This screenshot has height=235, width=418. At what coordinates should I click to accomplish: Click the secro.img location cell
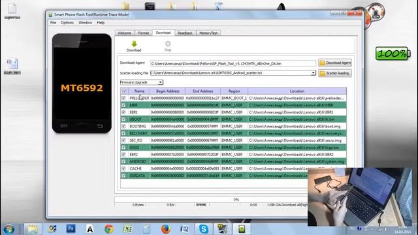tap(297, 140)
